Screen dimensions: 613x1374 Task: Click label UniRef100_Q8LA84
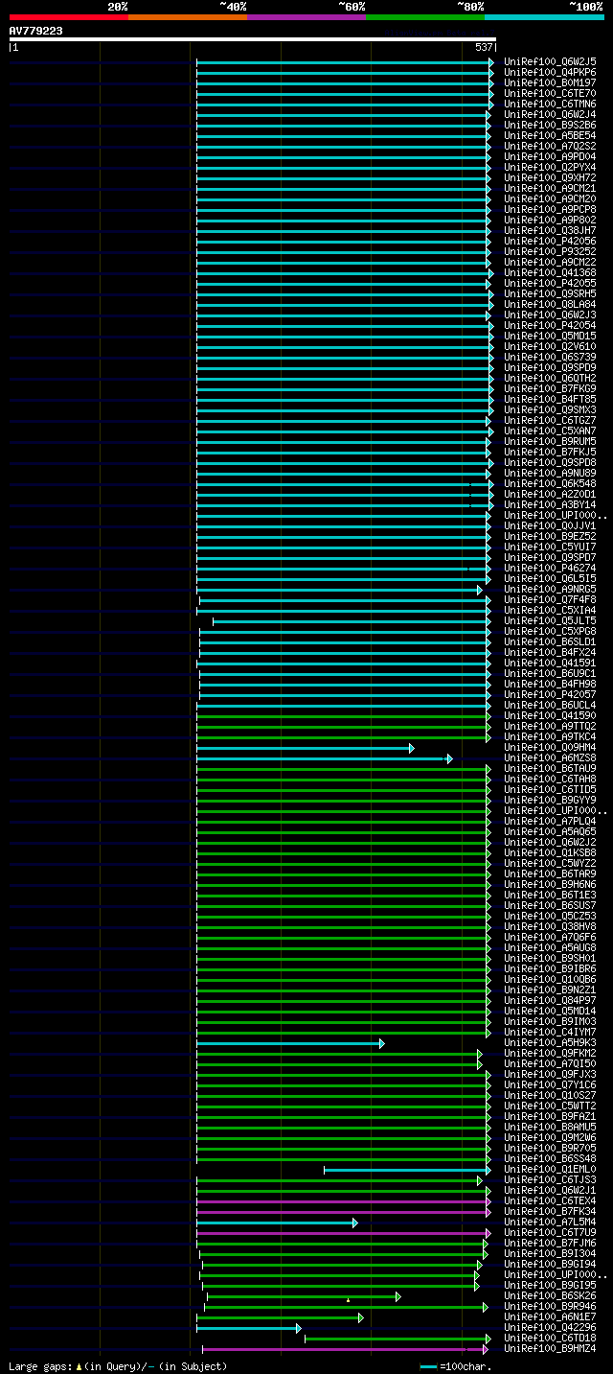(x=550, y=304)
